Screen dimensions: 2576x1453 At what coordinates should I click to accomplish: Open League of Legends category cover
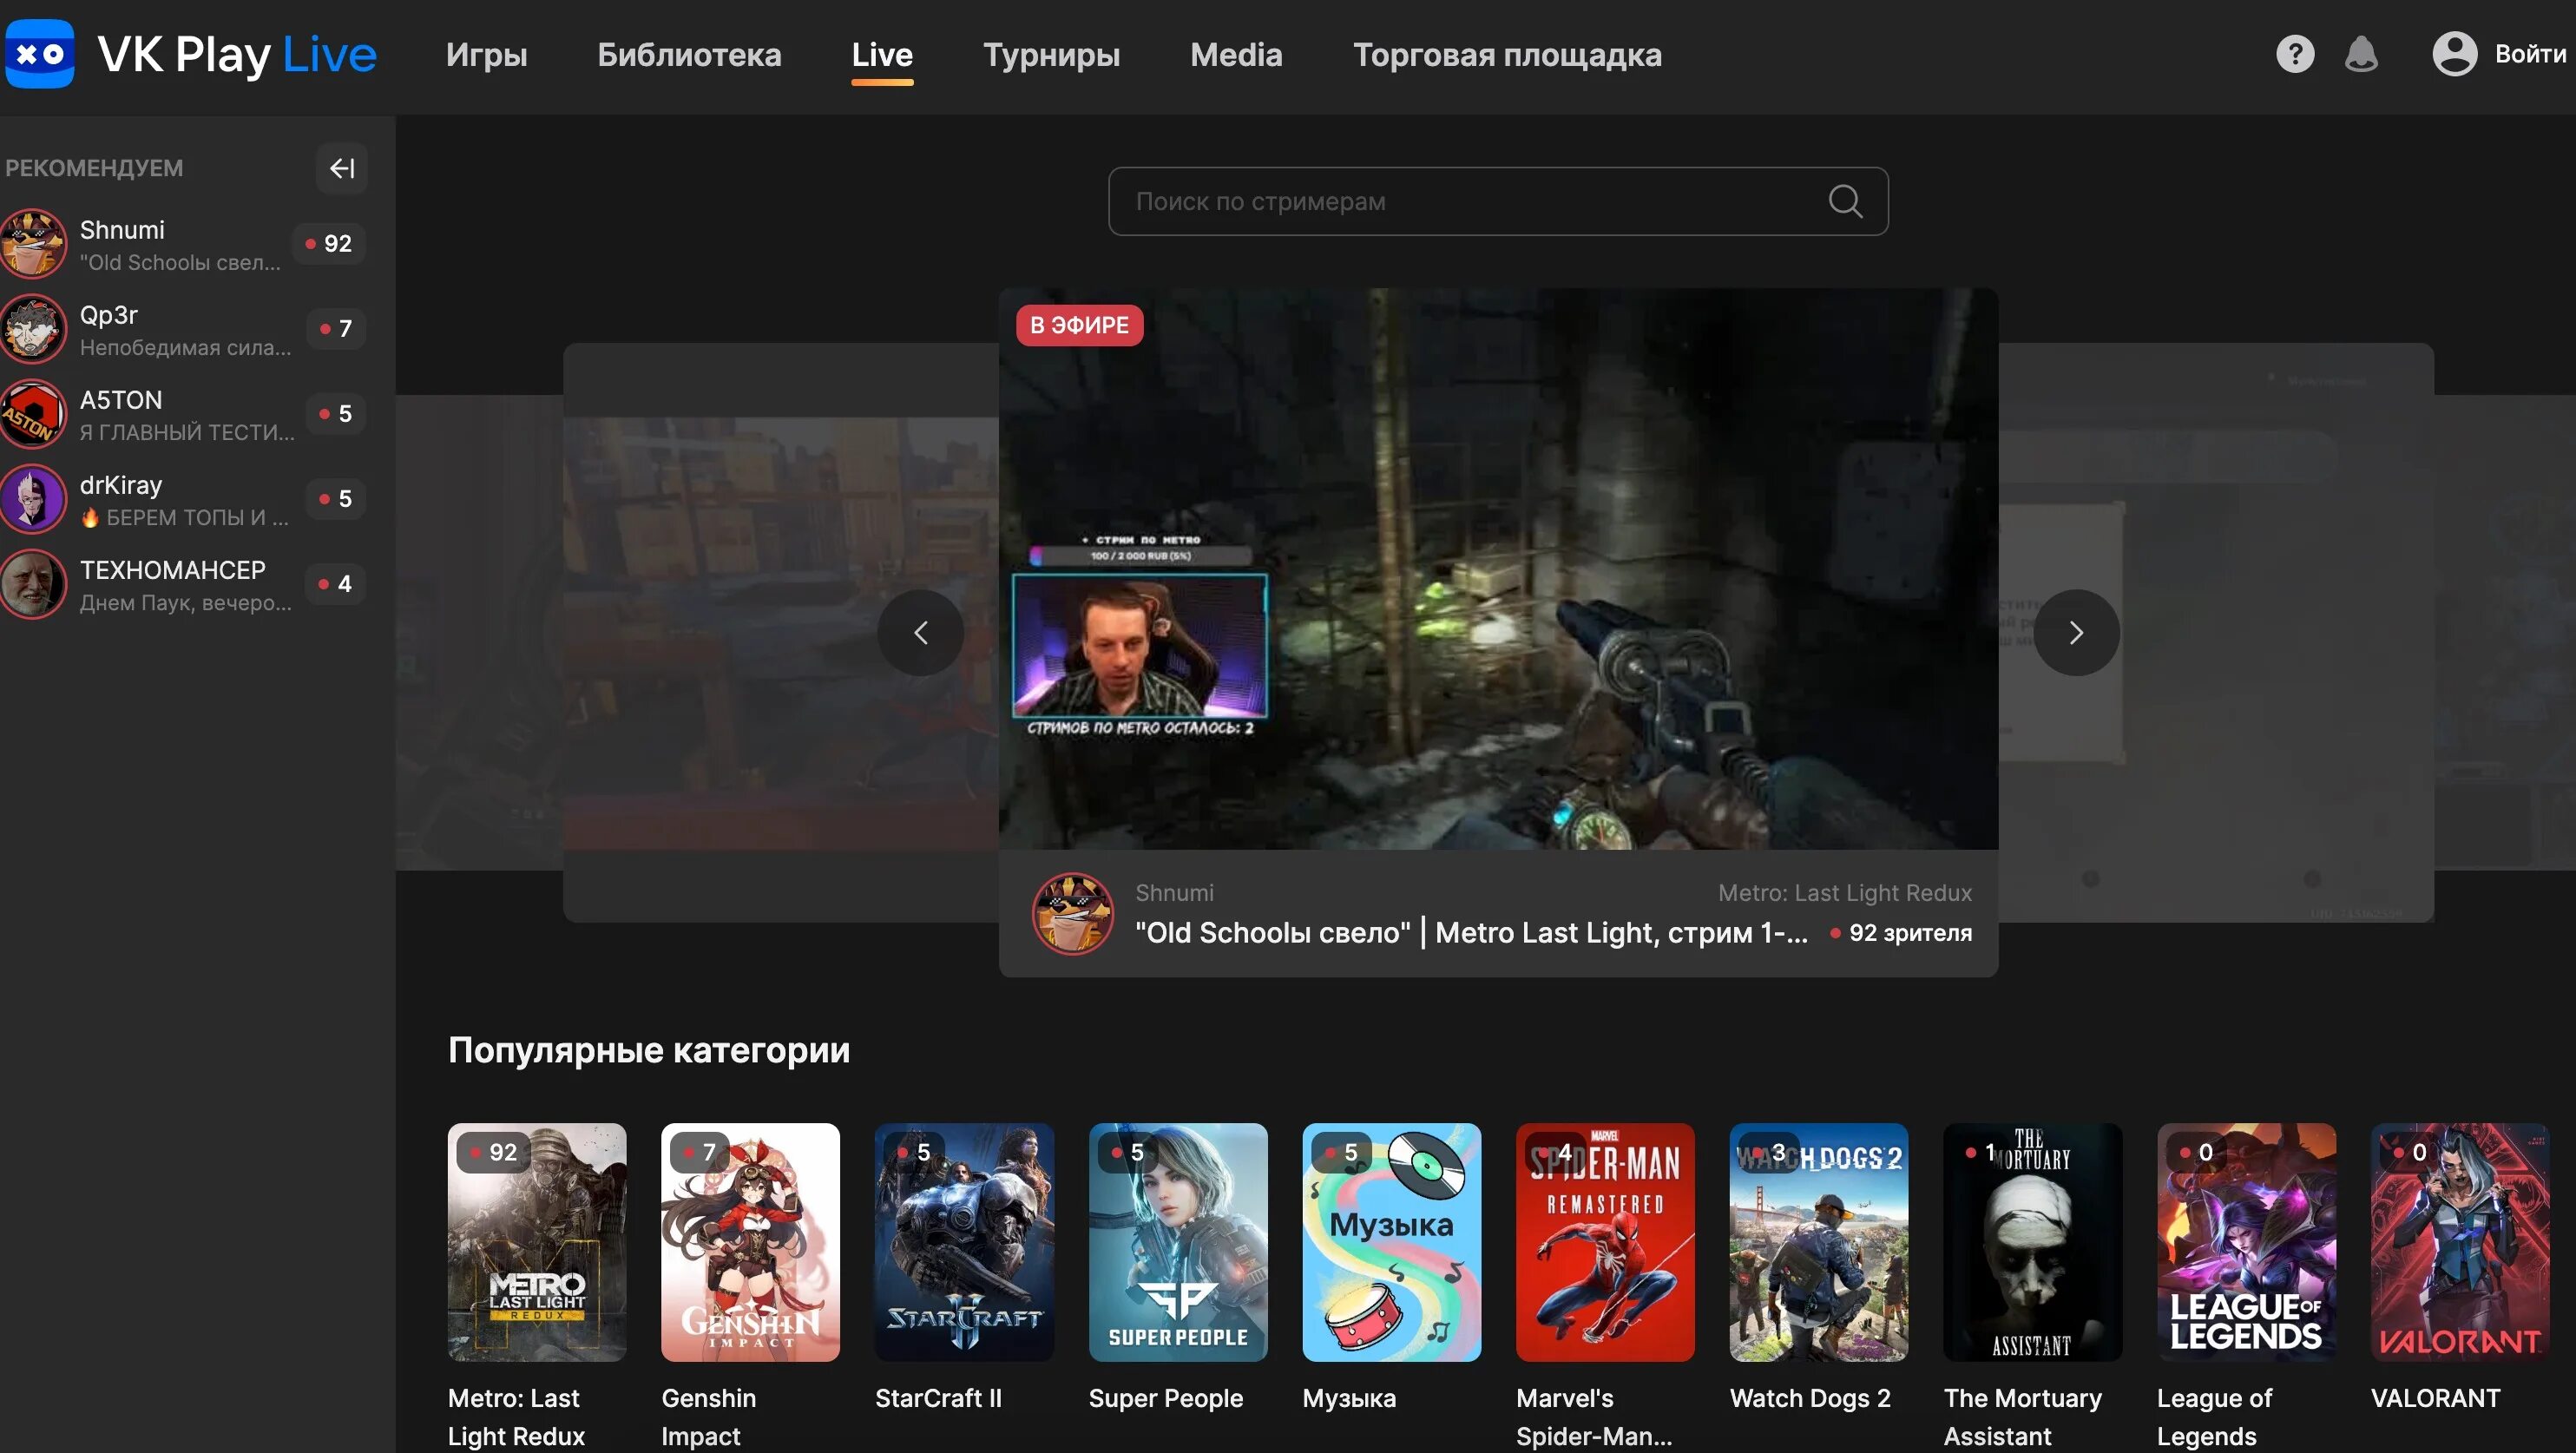[2246, 1241]
